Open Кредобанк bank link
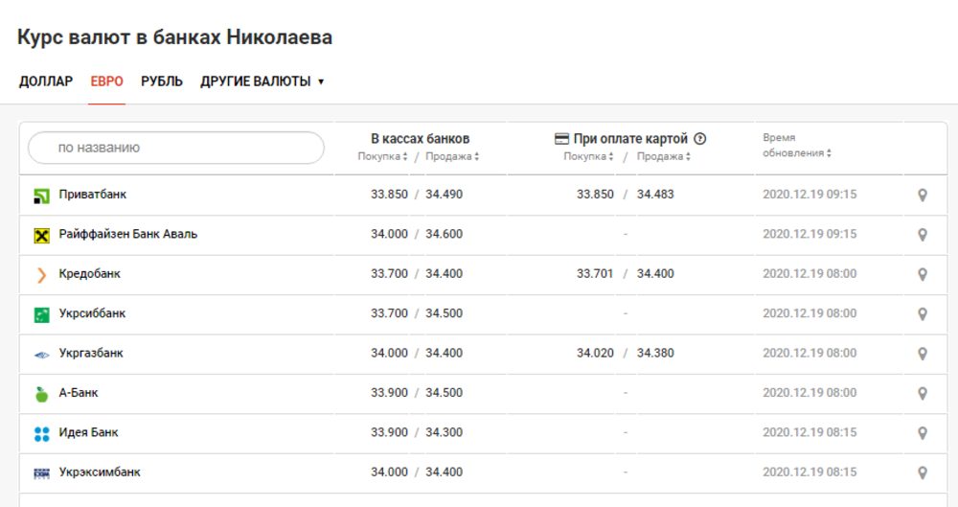 90,274
